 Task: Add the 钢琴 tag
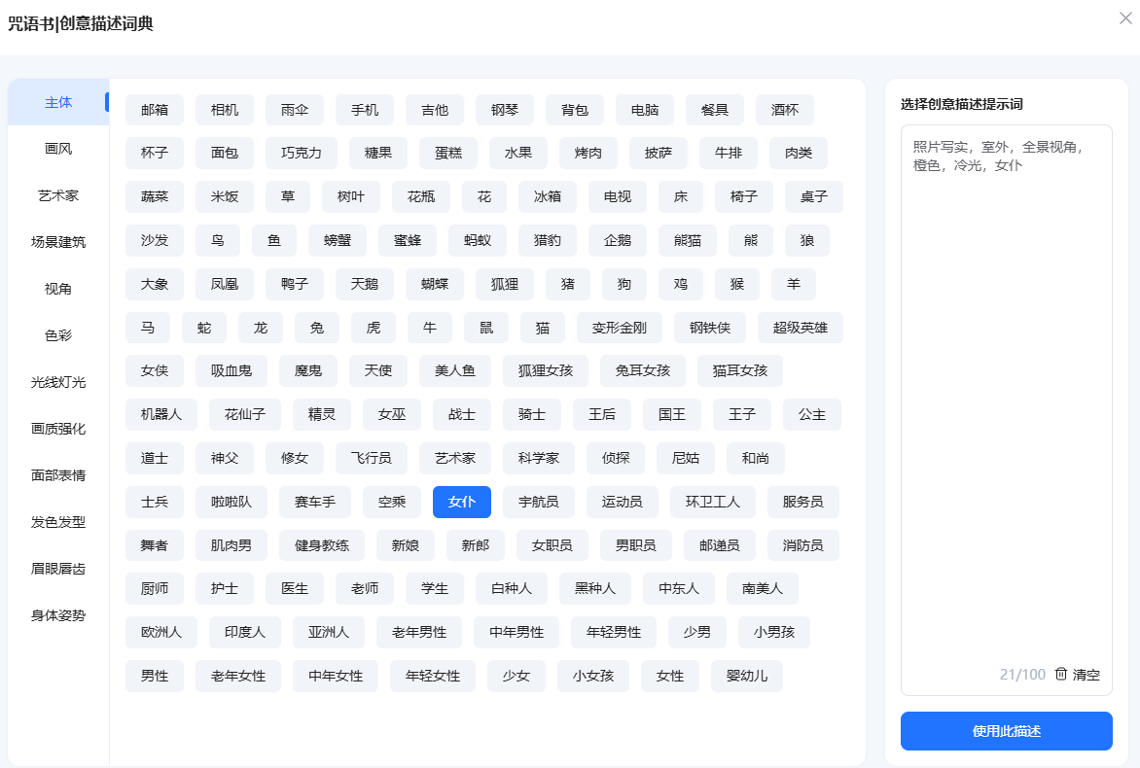click(x=505, y=110)
